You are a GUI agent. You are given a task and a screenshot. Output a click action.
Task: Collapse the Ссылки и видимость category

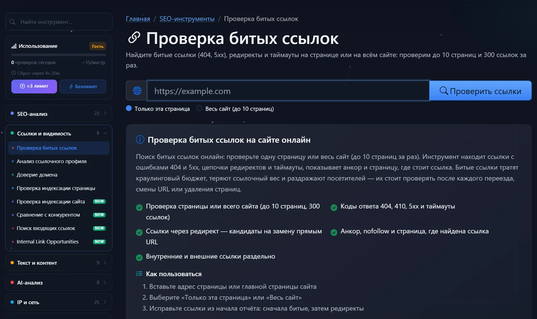[x=59, y=133]
